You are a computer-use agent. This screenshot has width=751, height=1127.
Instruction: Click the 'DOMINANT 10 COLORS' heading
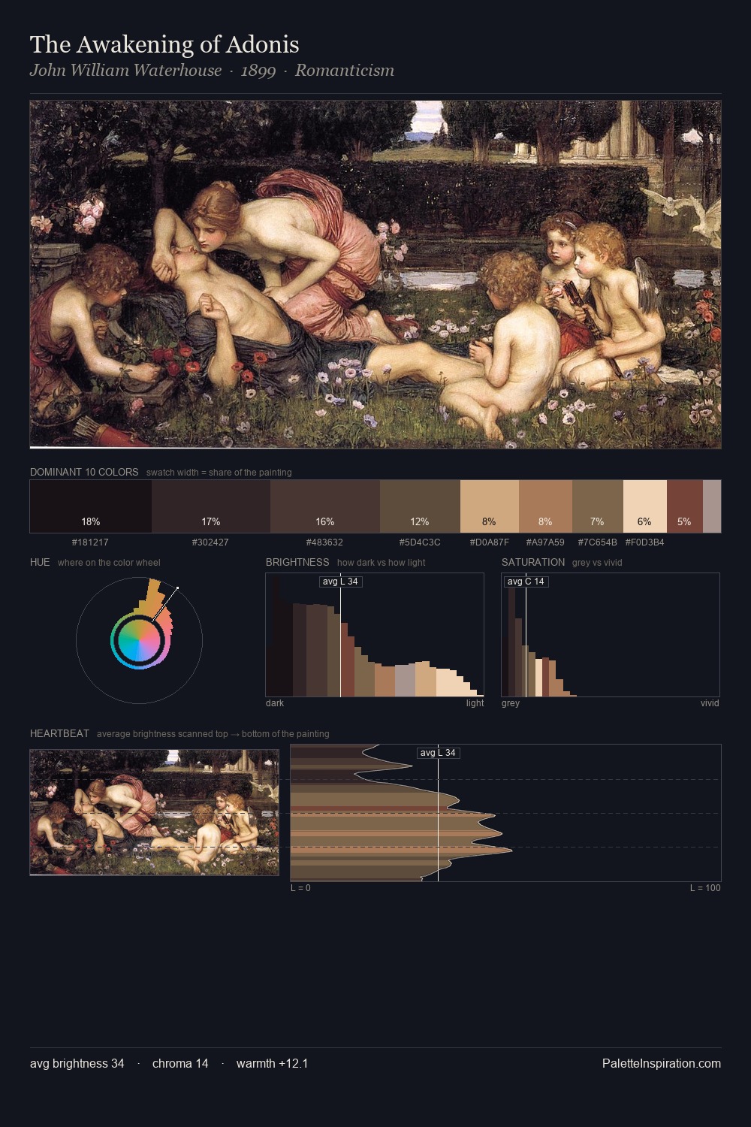coord(84,472)
